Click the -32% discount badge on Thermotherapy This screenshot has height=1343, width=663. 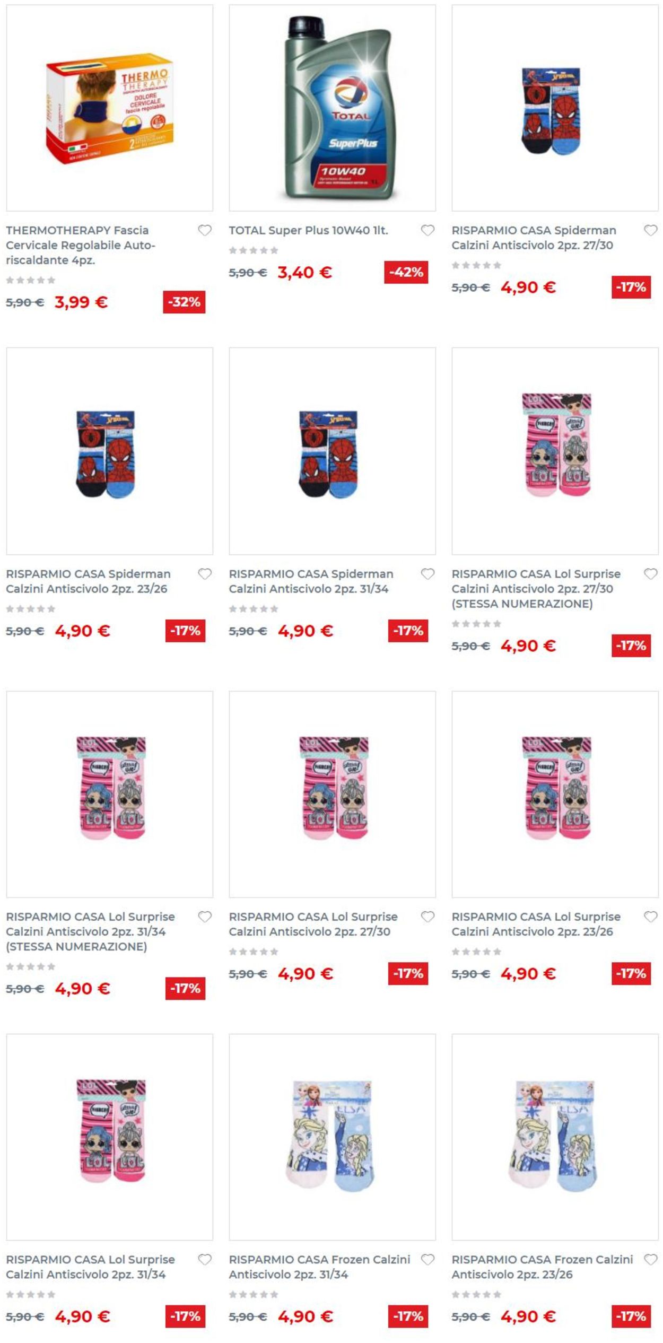(x=184, y=302)
